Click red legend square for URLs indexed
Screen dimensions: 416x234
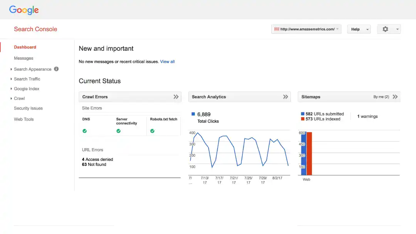click(302, 119)
